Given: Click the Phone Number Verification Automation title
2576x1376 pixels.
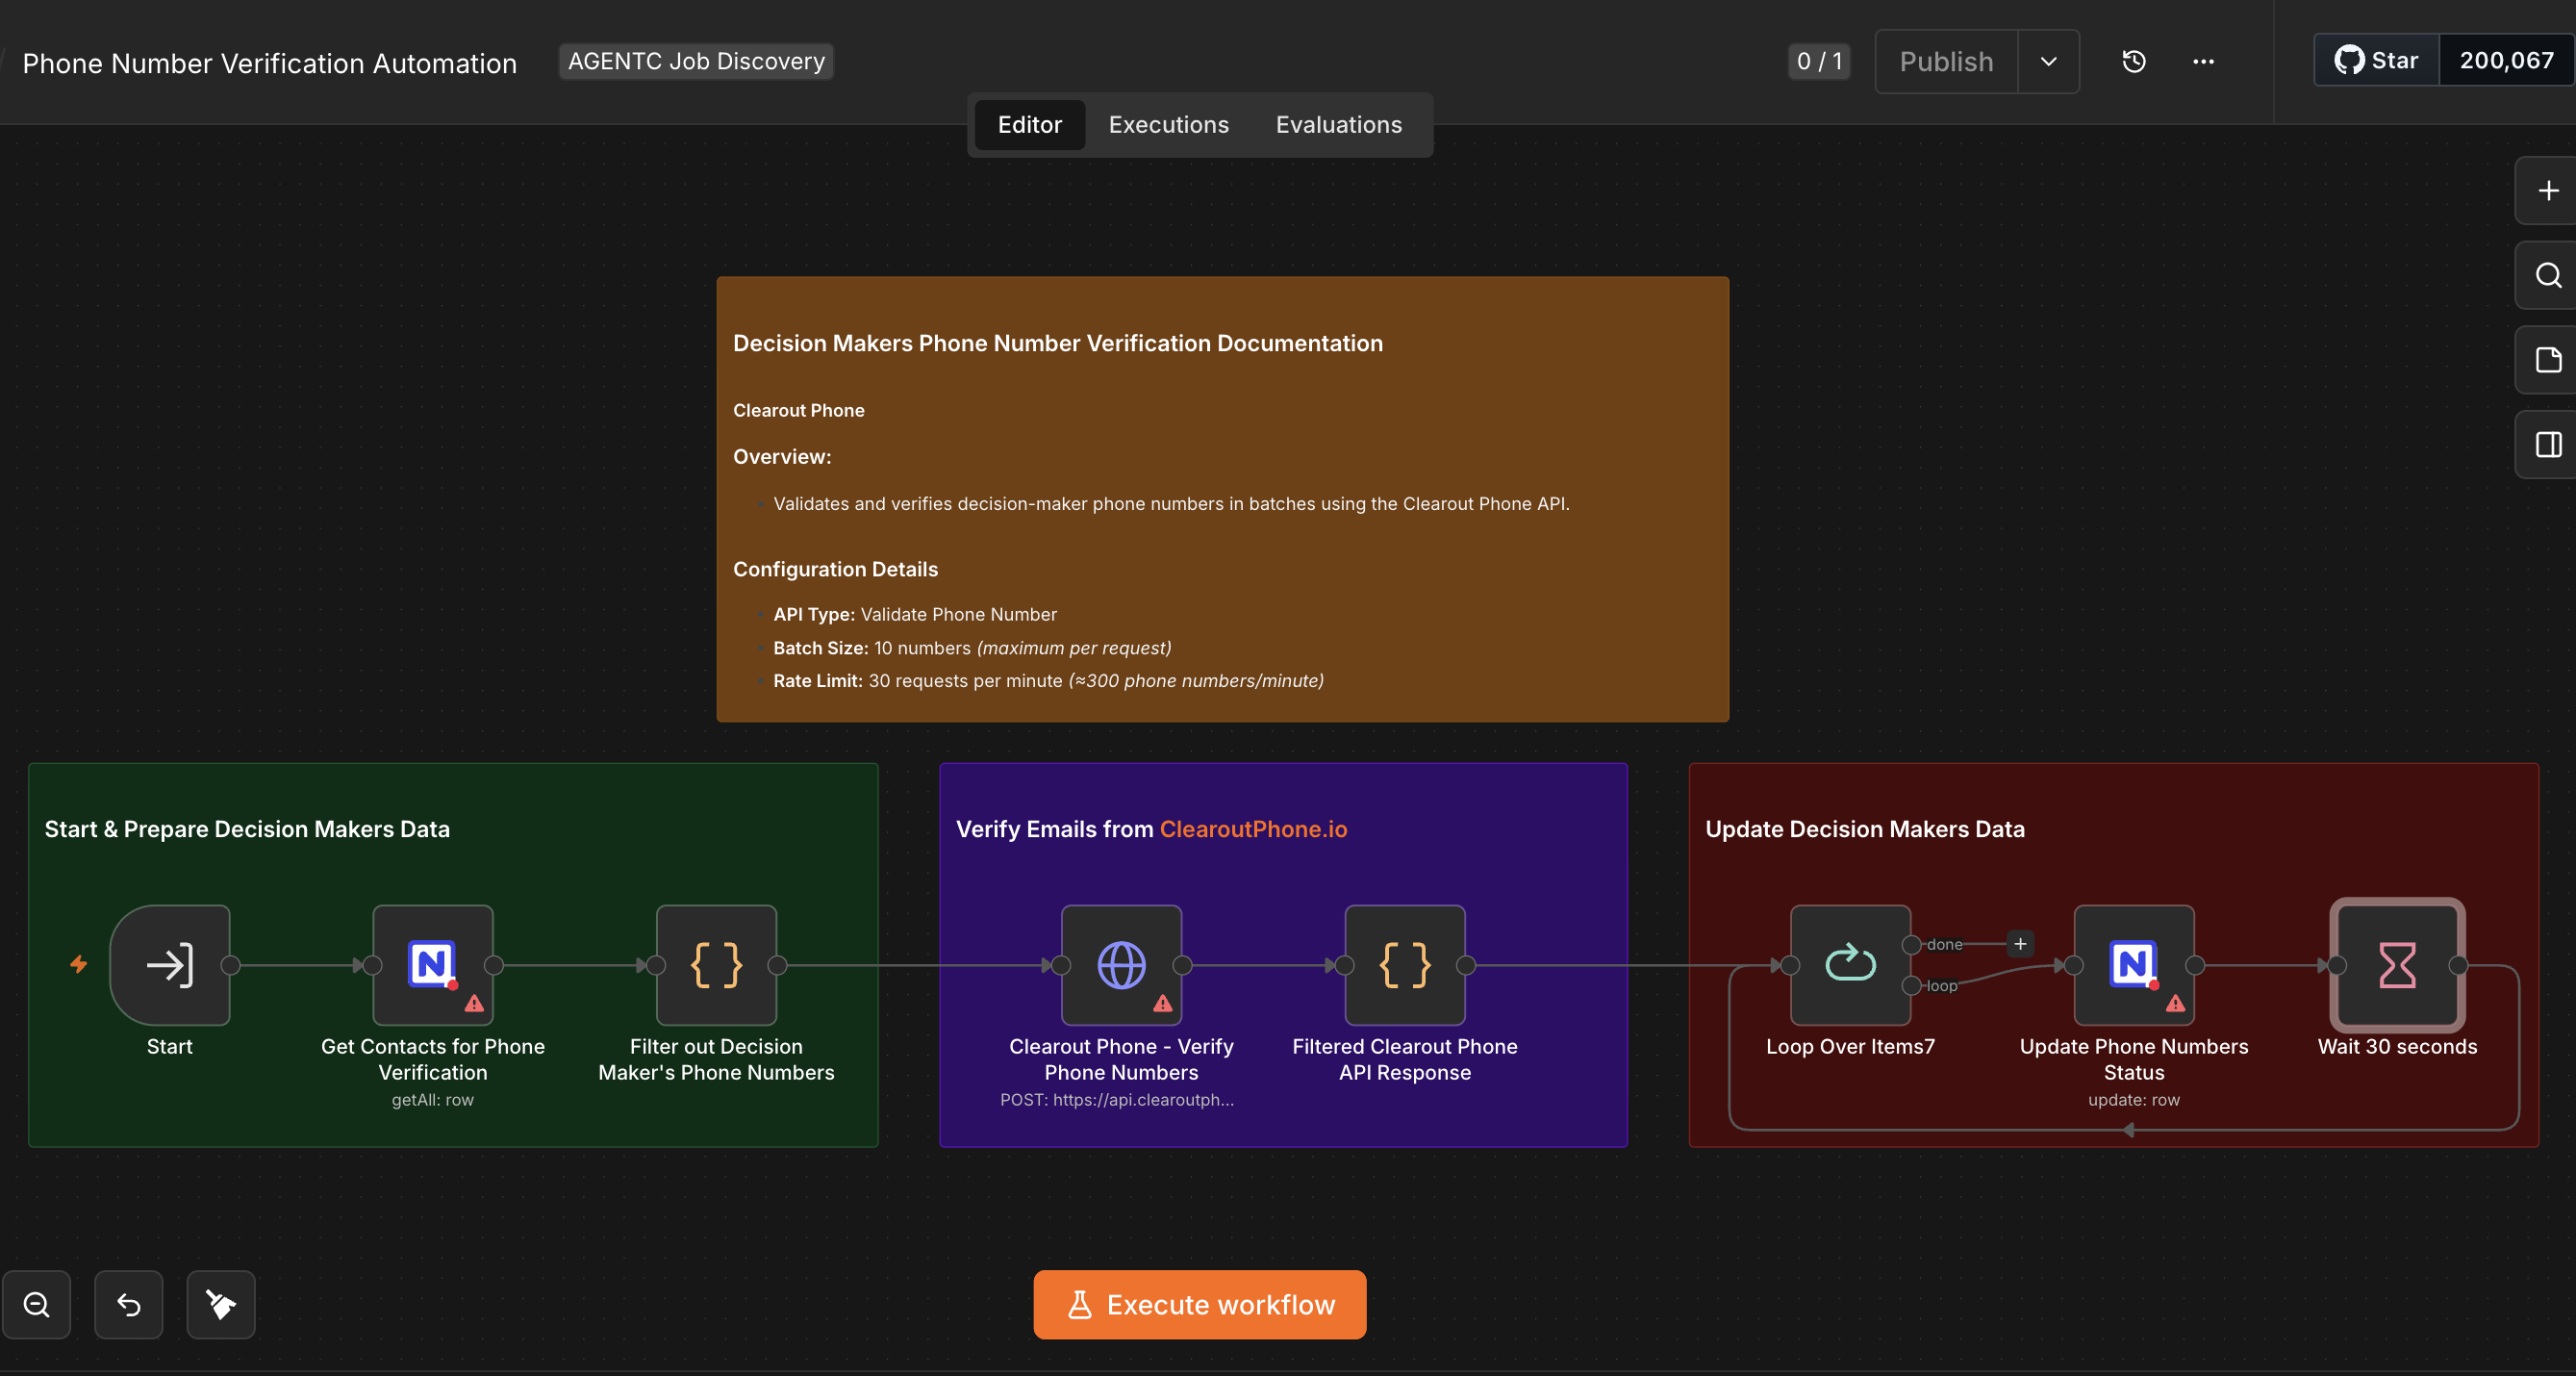Looking at the screenshot, I should click(x=270, y=63).
